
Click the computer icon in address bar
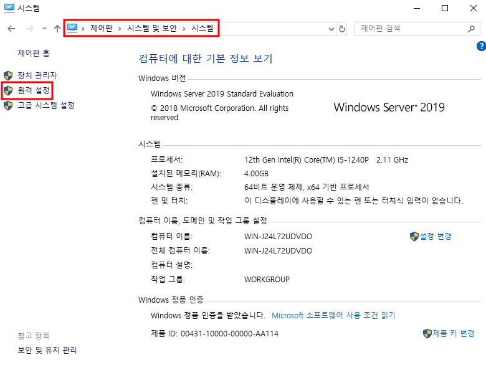(x=72, y=28)
